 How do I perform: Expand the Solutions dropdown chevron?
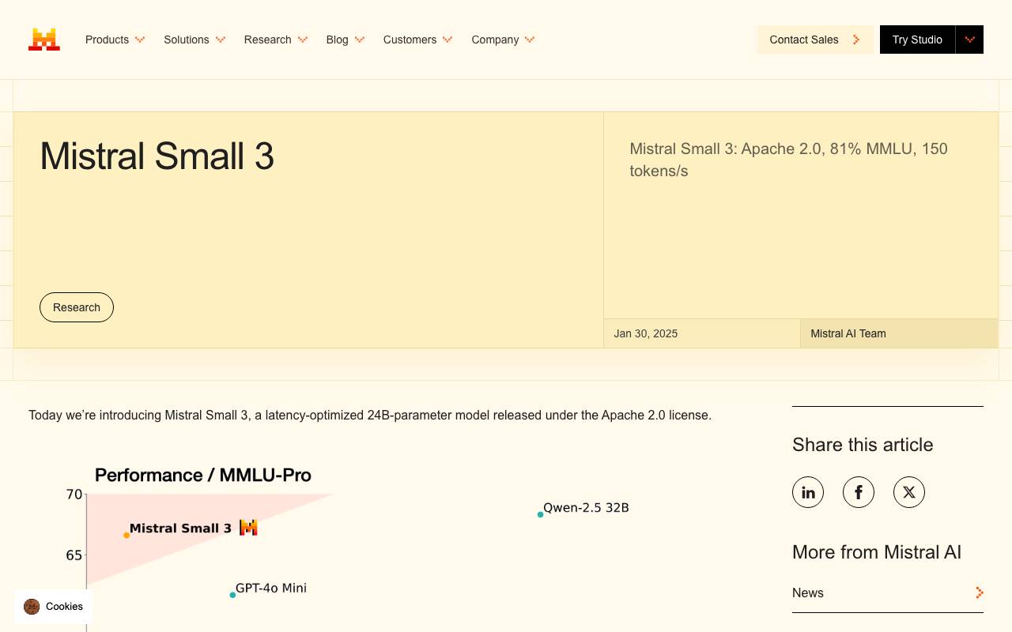(x=221, y=39)
